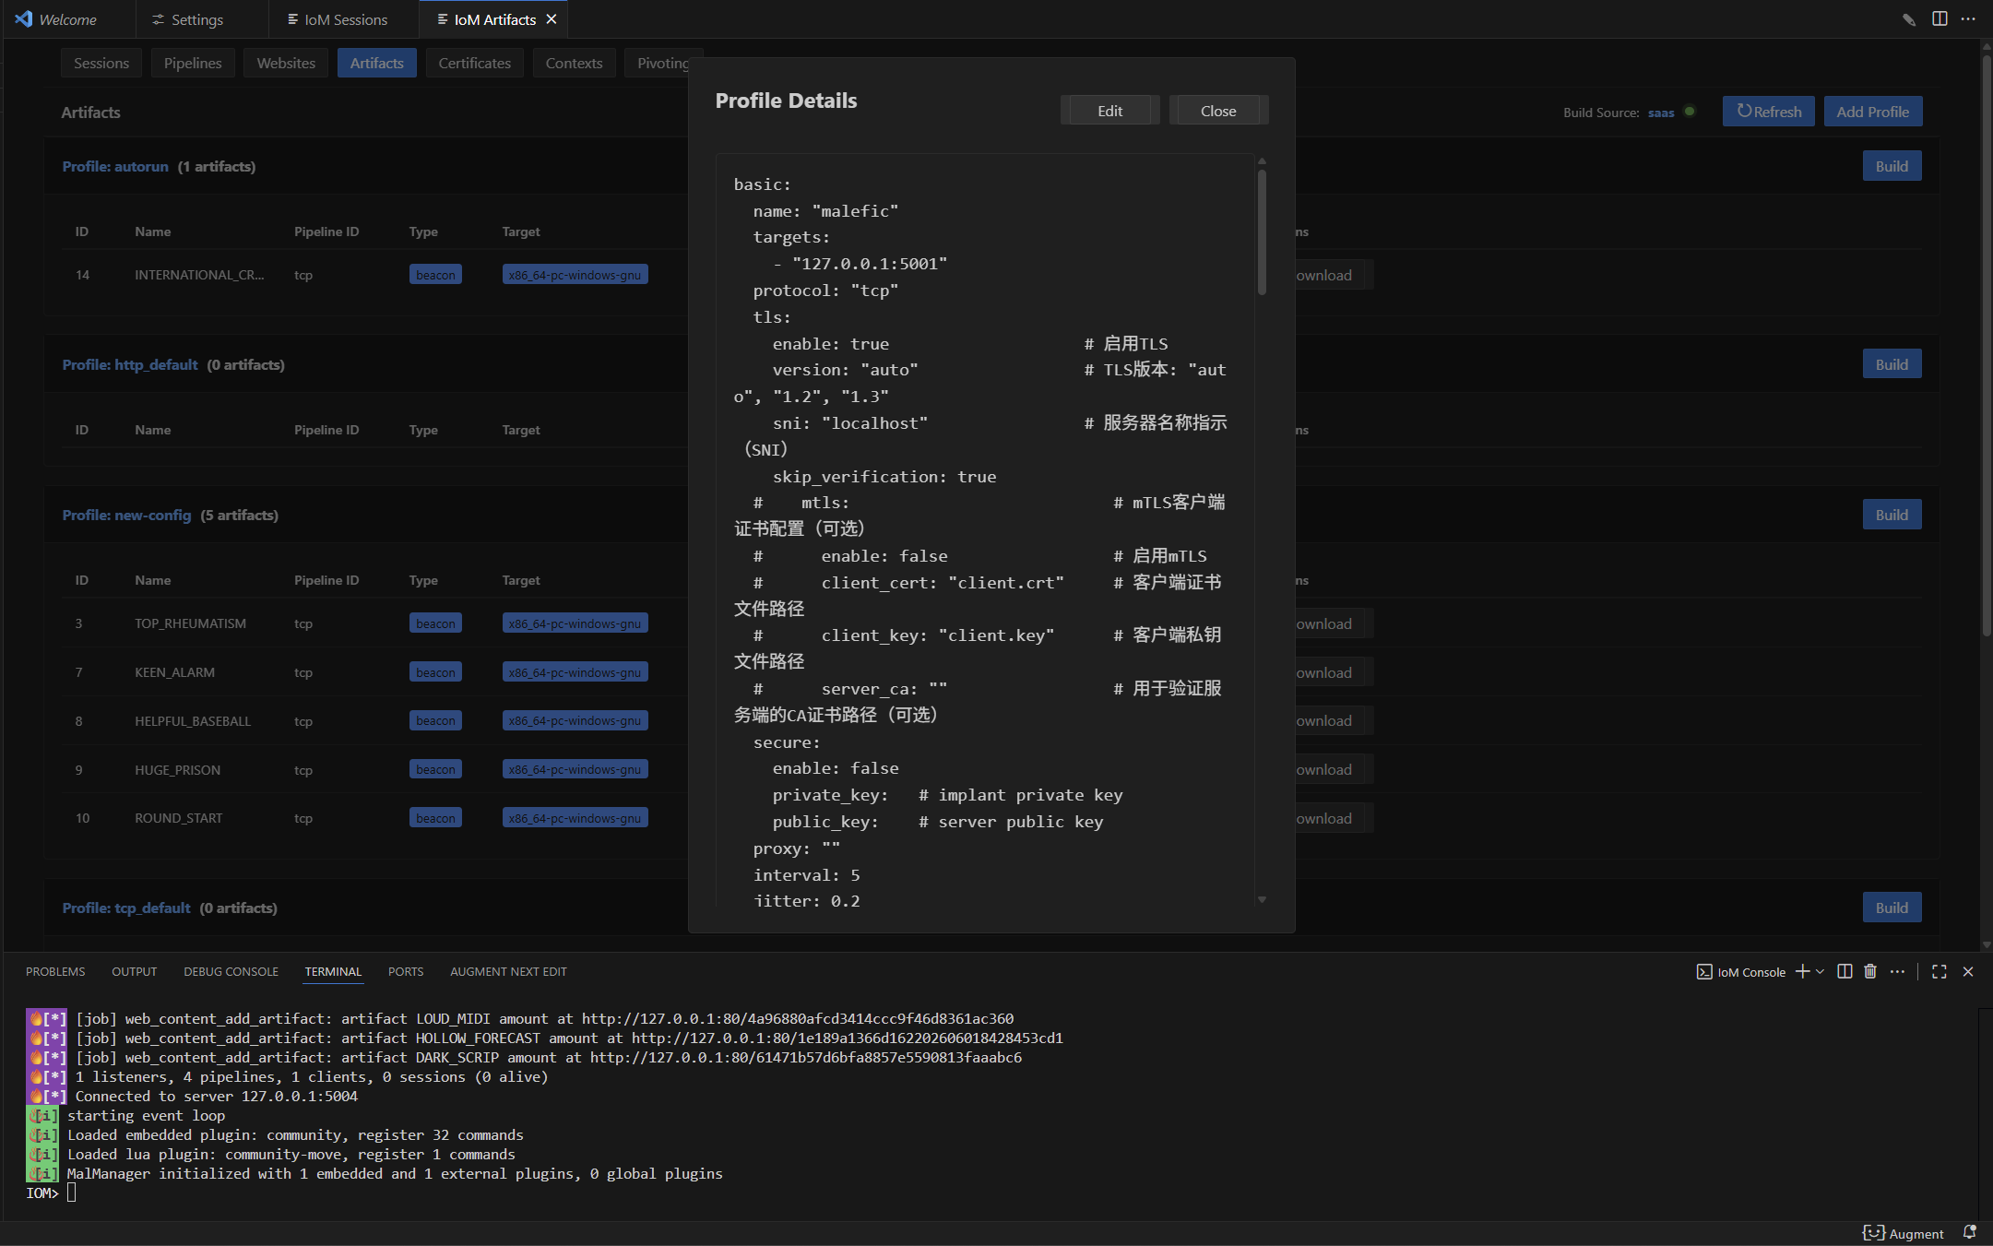Open the 'Profile: new-config' link
This screenshot has height=1246, width=1993.
[x=126, y=515]
